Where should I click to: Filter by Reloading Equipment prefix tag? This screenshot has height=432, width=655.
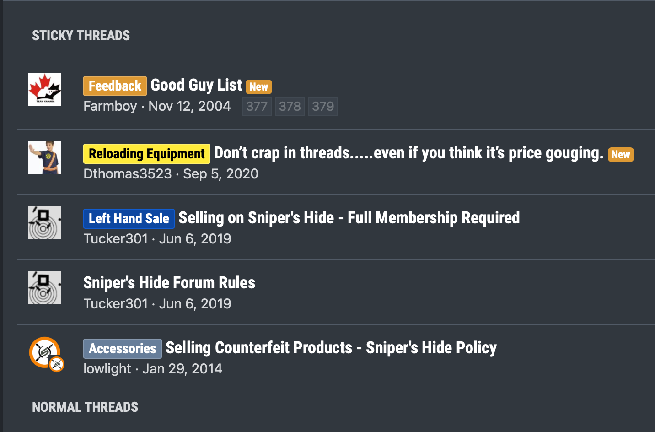[147, 154]
